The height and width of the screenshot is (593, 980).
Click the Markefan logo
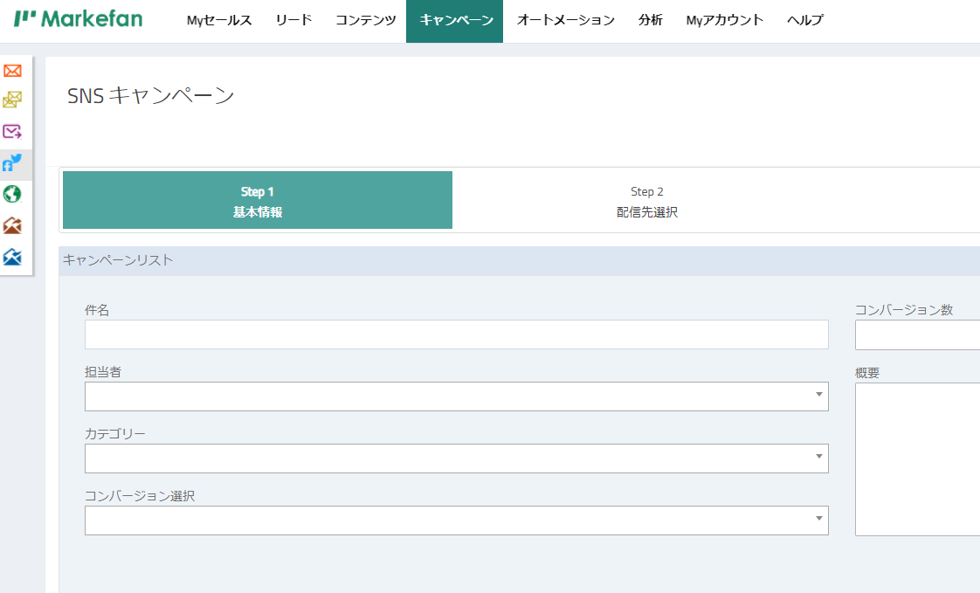(78, 18)
